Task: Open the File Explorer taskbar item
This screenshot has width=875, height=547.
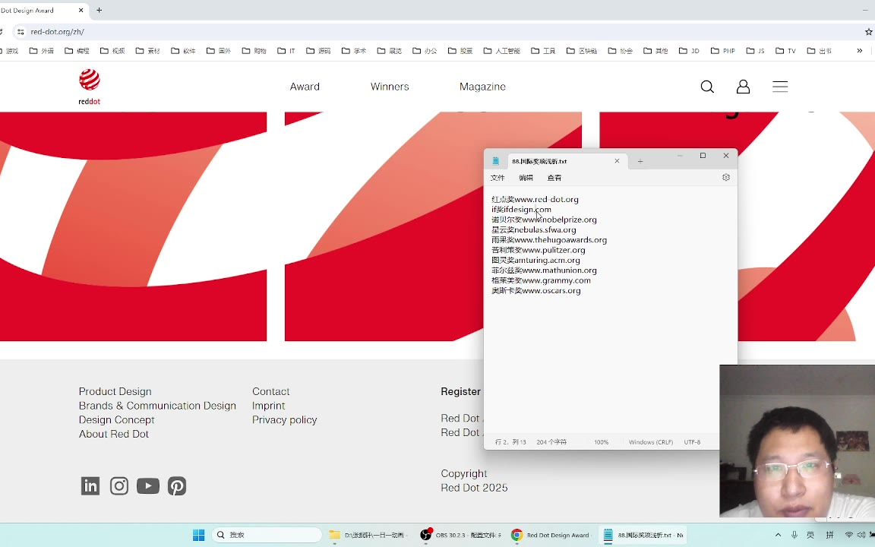Action: click(367, 535)
